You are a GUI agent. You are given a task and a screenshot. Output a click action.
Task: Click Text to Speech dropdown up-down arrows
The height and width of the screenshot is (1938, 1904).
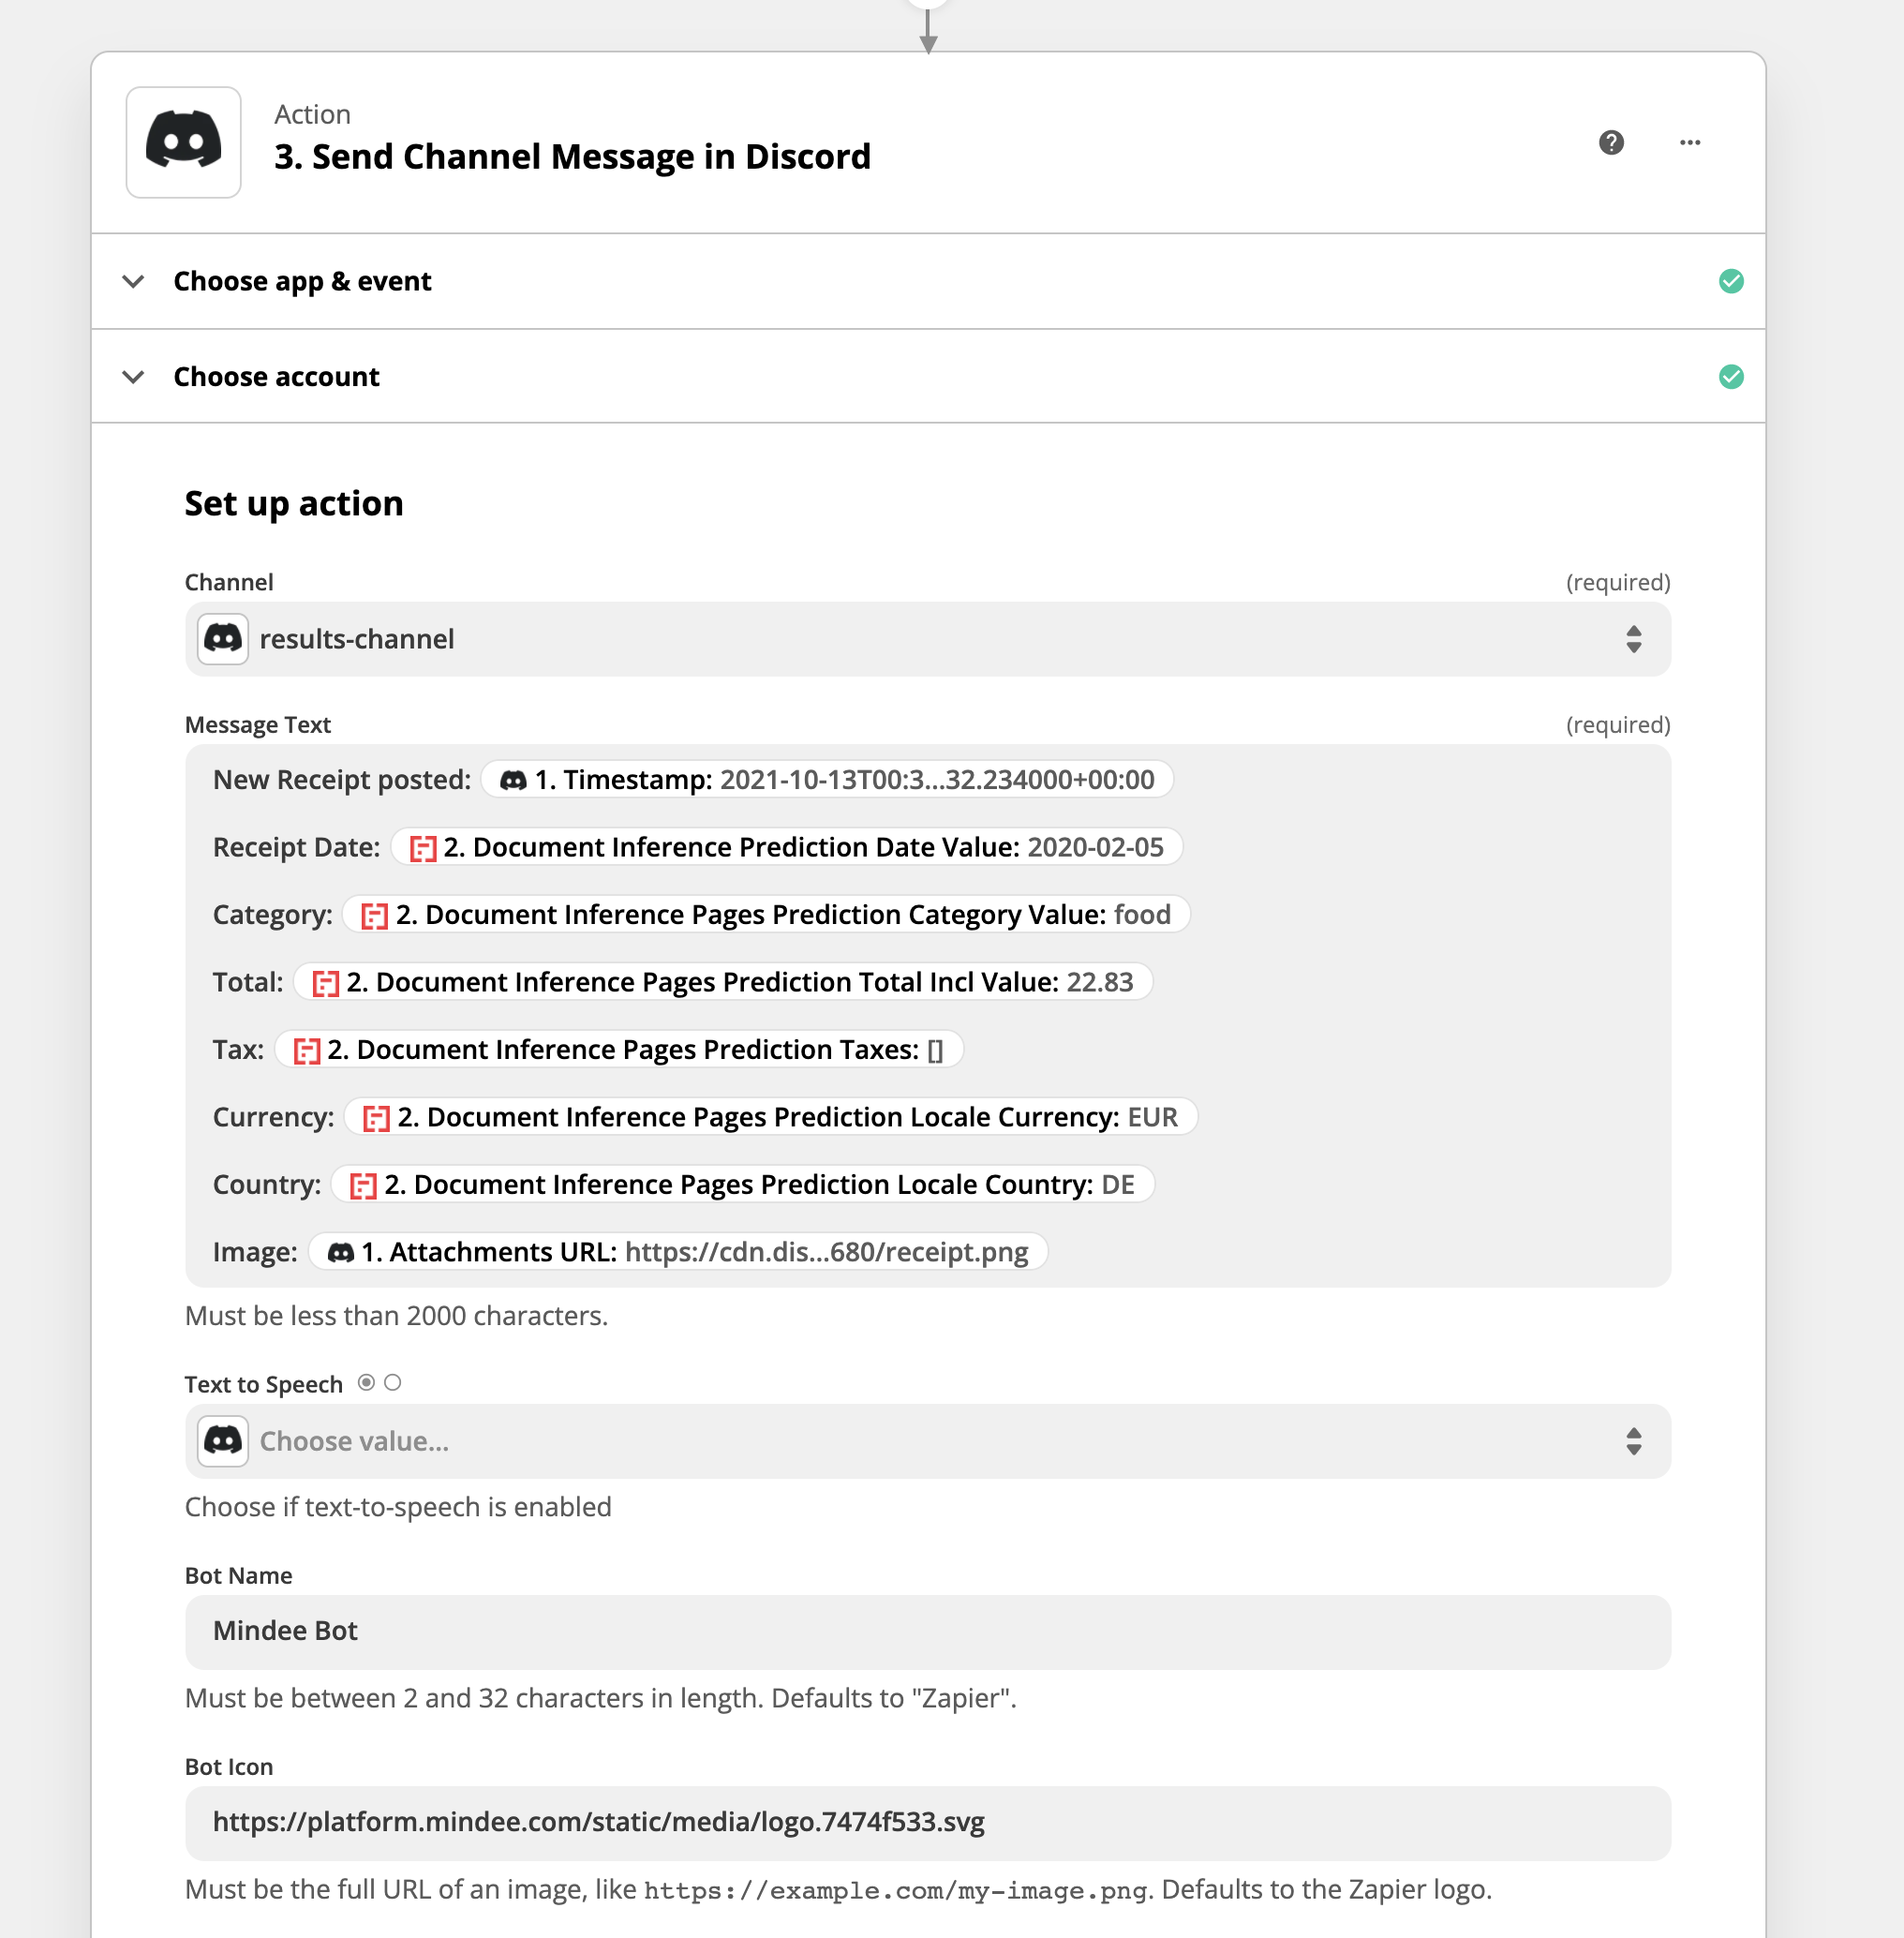(x=1633, y=1440)
